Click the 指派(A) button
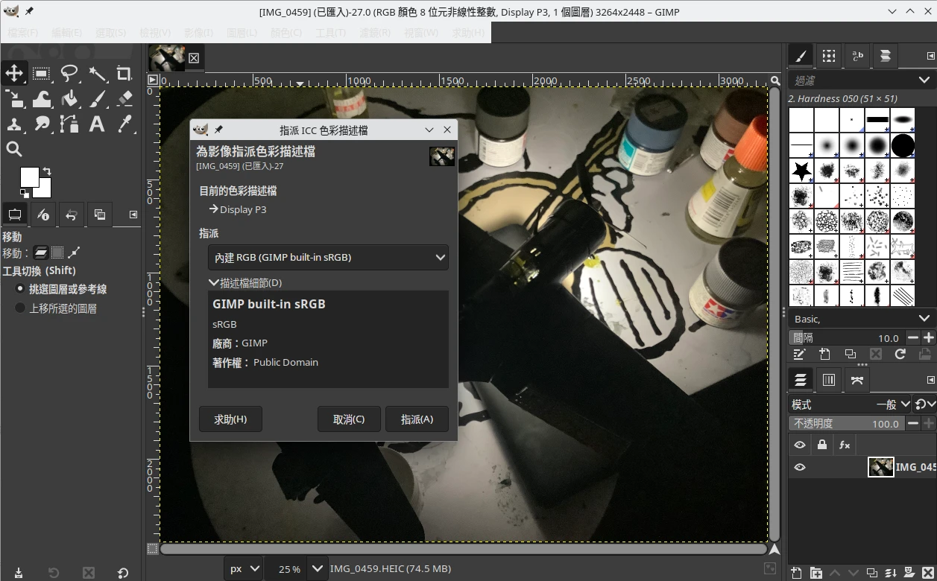Viewport: 937px width, 581px height. [x=417, y=419]
